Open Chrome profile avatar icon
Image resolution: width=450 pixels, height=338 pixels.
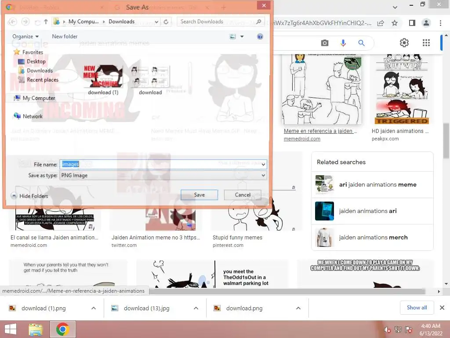tap(426, 23)
